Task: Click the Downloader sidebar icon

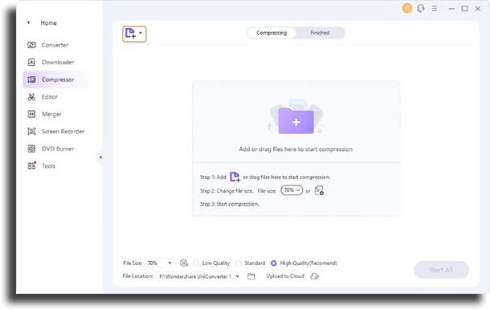Action: [x=31, y=62]
